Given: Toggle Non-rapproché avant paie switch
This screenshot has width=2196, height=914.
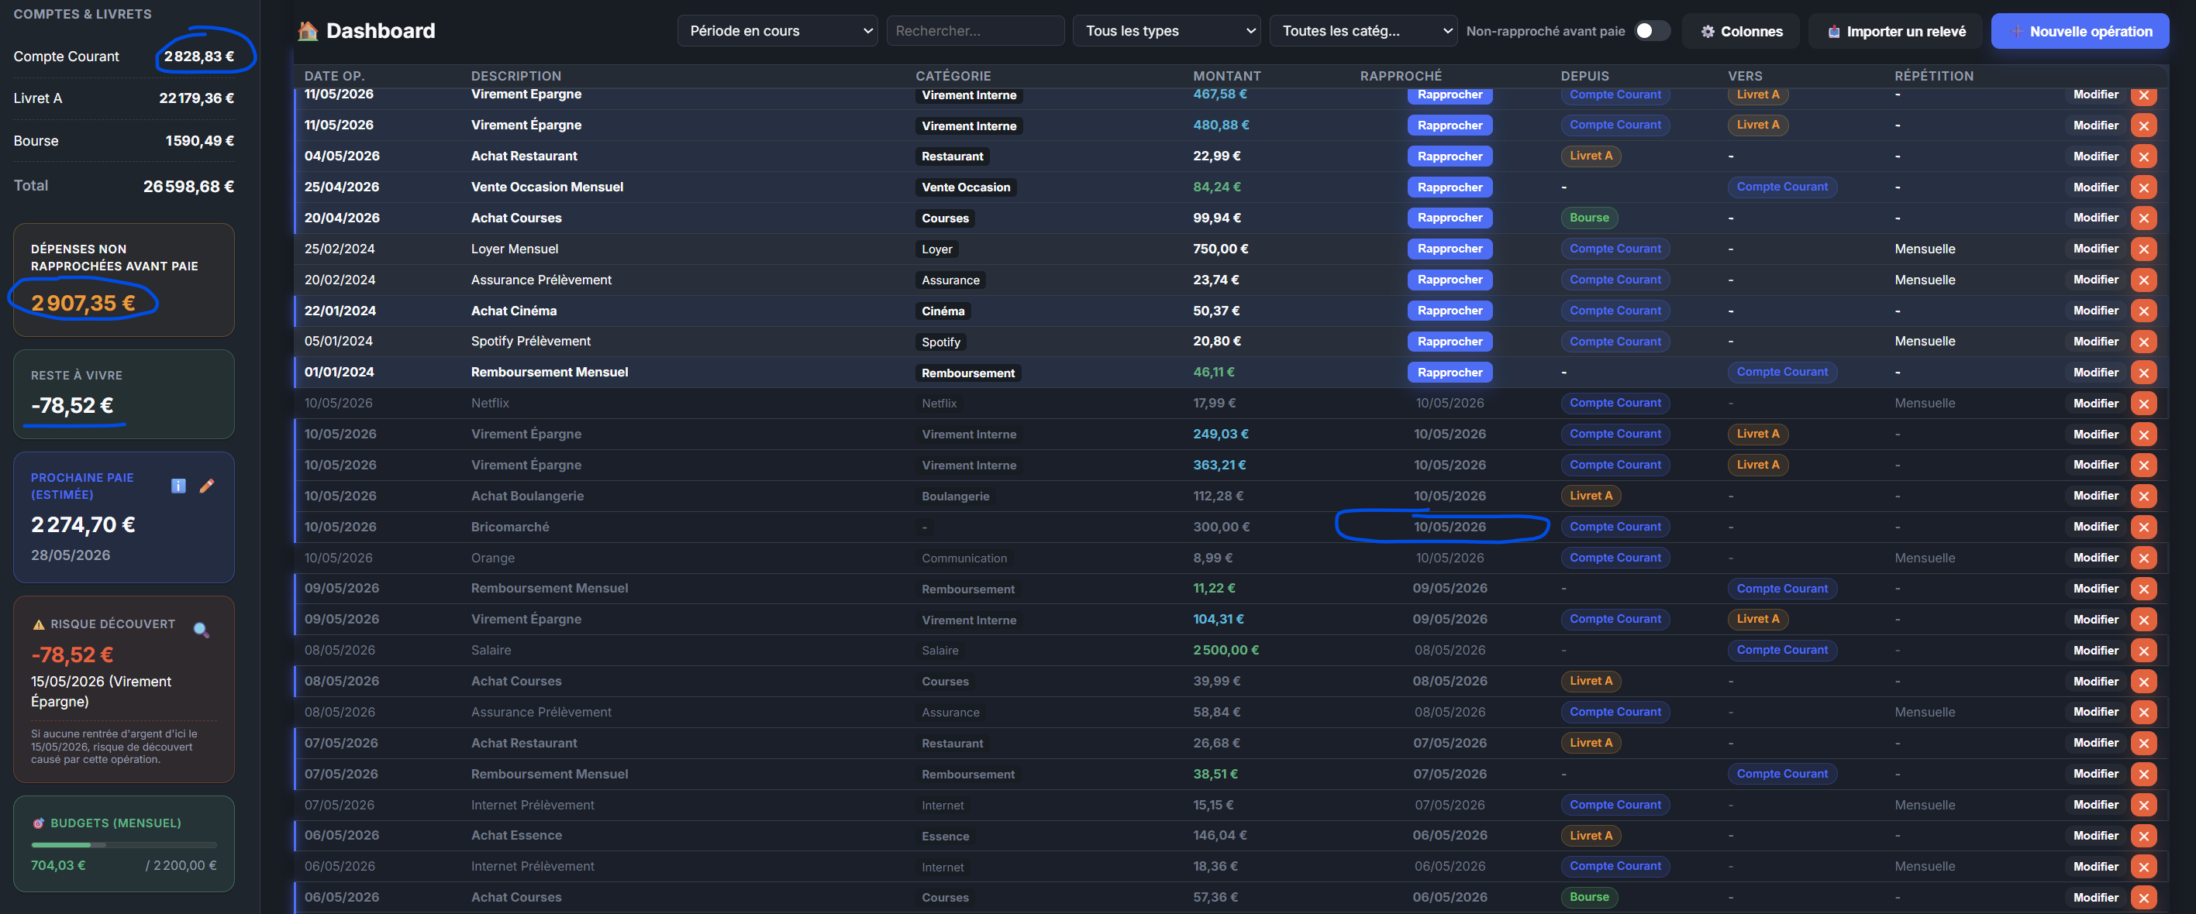Looking at the screenshot, I should coord(1651,31).
